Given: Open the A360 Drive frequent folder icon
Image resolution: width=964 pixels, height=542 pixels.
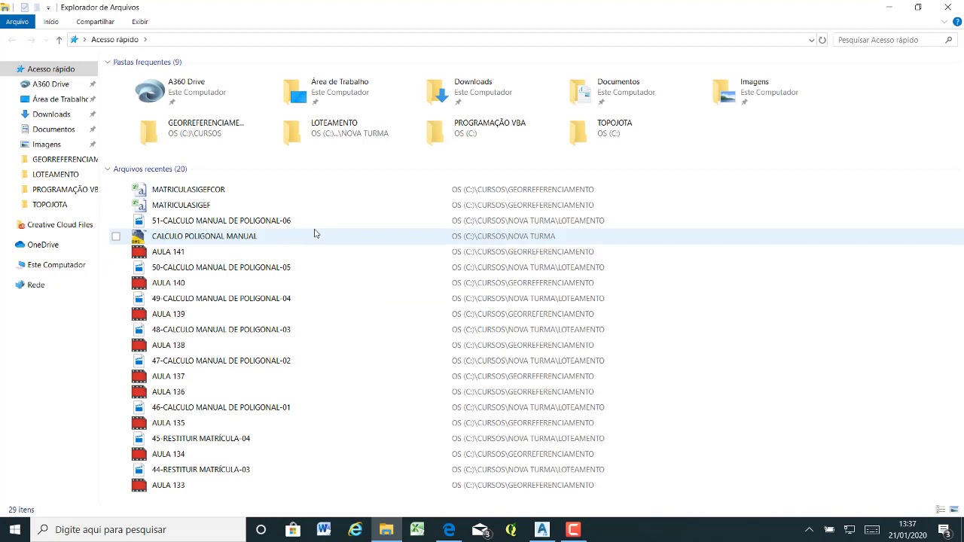Looking at the screenshot, I should point(150,91).
